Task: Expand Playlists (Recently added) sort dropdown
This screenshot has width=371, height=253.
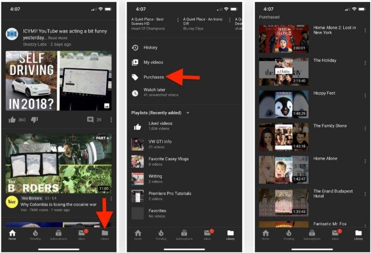Action: (188, 113)
